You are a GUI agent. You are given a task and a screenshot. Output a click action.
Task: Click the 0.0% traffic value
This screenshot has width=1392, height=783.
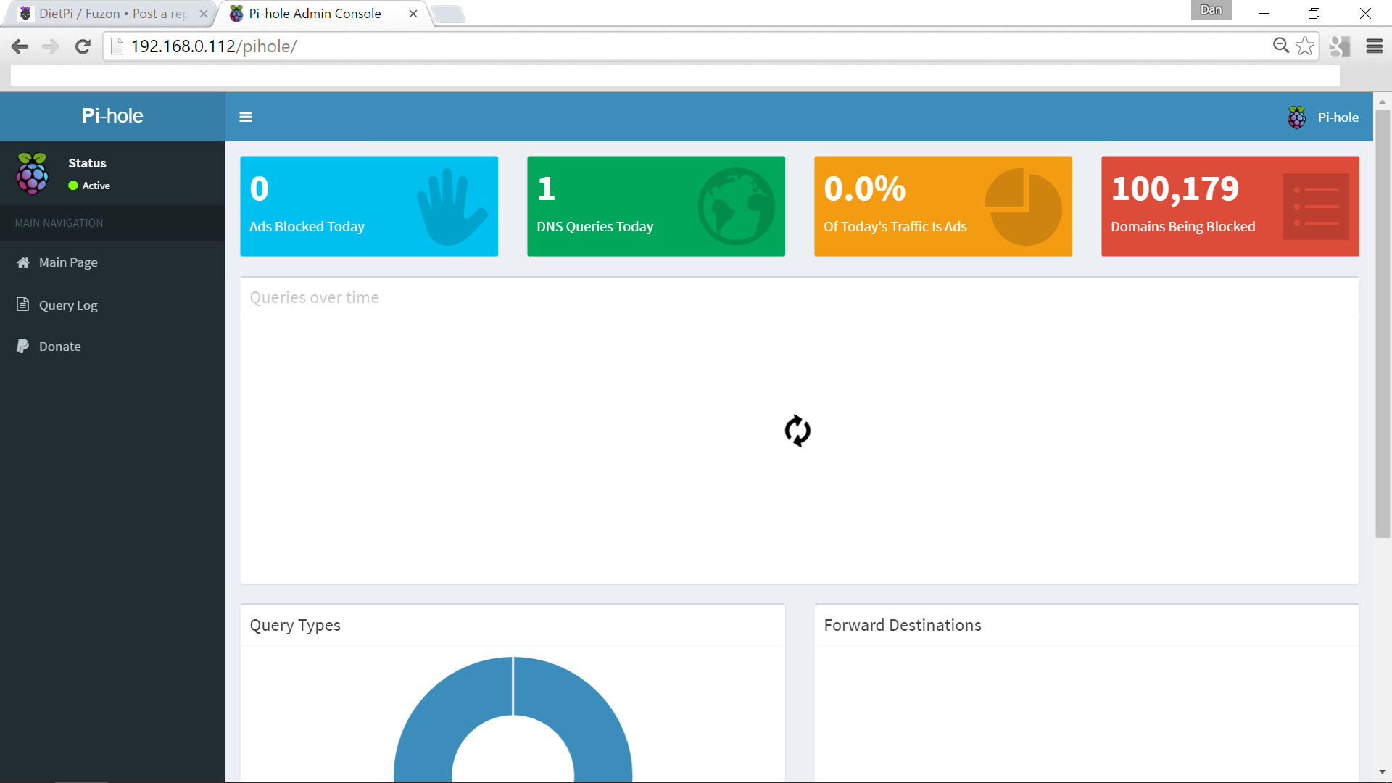coord(865,188)
